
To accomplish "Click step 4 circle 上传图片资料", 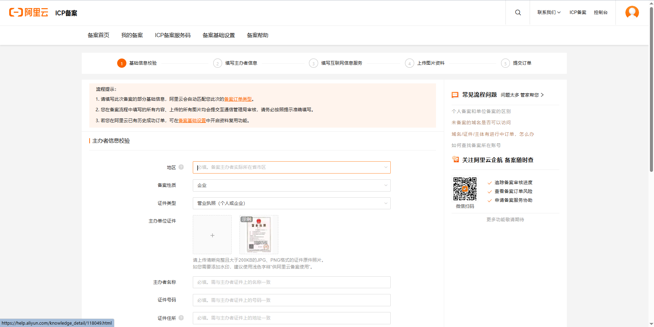I will (x=409, y=63).
